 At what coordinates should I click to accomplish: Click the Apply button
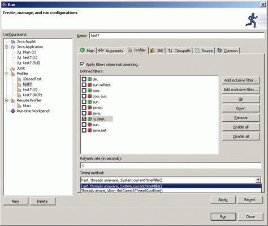(223, 199)
